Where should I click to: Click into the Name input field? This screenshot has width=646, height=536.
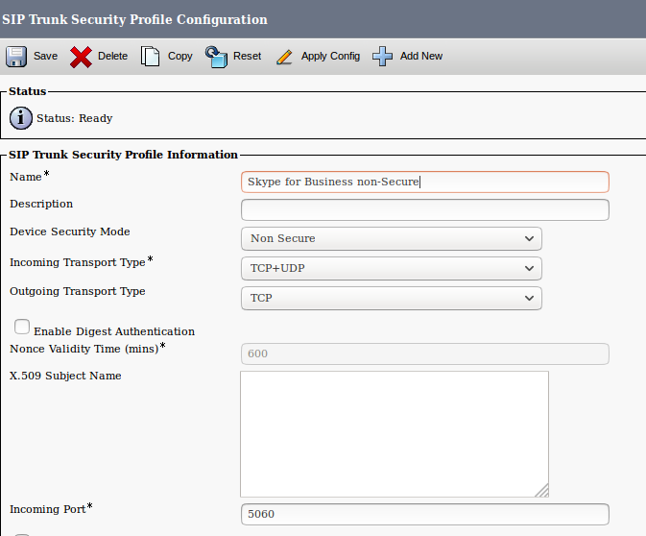click(425, 182)
